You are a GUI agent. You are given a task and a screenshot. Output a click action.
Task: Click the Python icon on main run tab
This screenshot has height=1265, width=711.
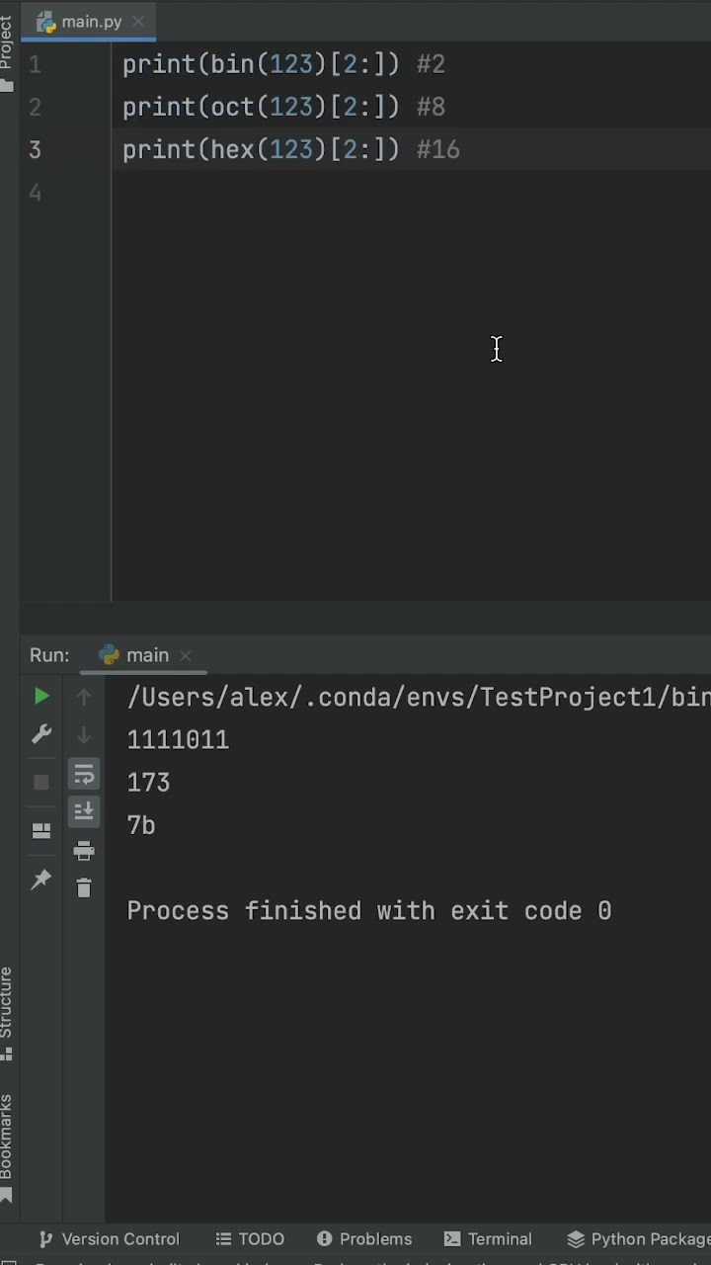pyautogui.click(x=110, y=655)
